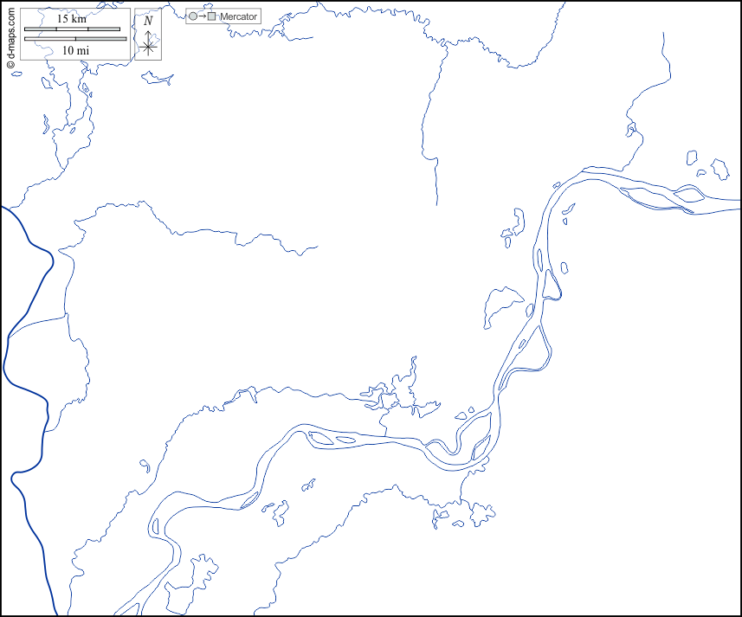Viewport: 742px width, 617px height.
Task: Click the letter N above the compass
Action: [x=148, y=21]
